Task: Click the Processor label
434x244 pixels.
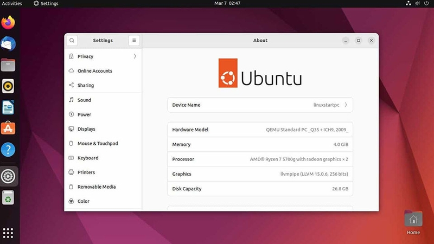Action: click(x=183, y=159)
